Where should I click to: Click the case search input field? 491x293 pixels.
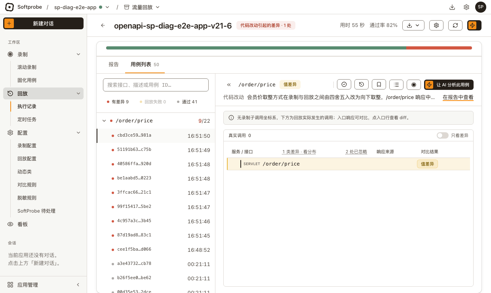(x=156, y=85)
